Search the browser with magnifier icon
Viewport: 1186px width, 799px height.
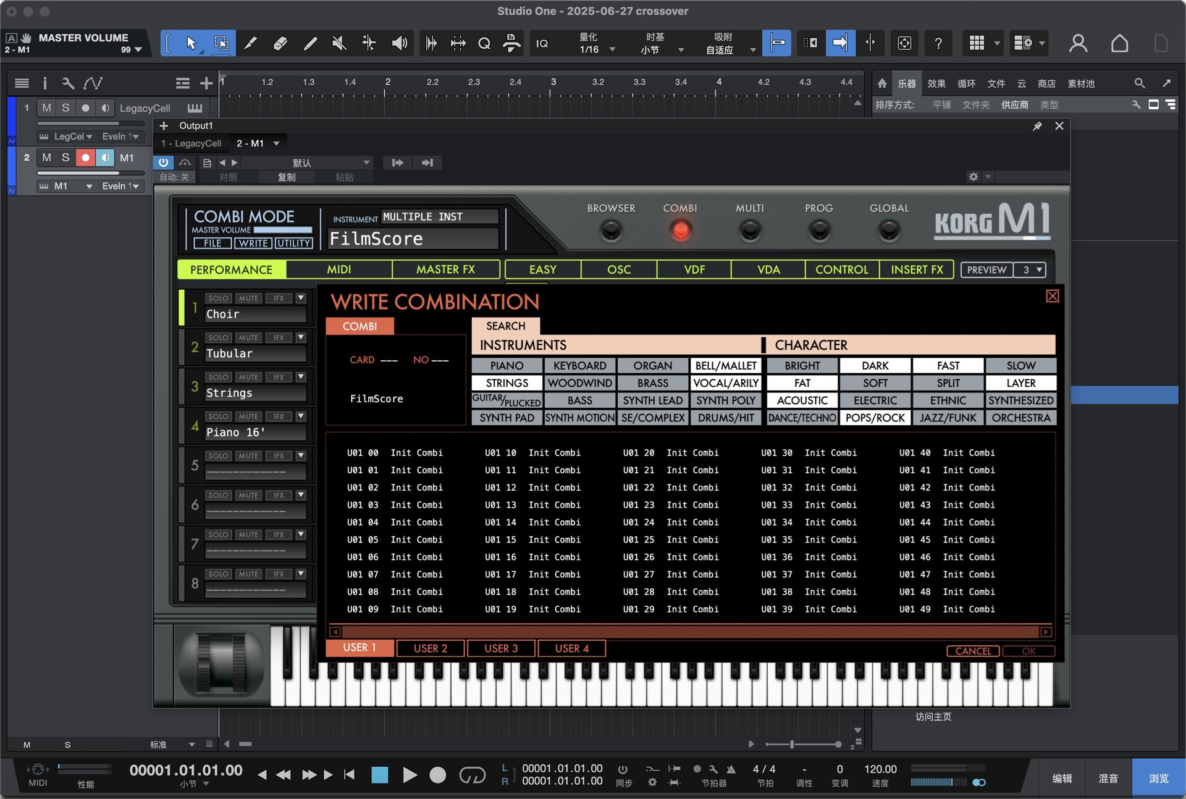click(1140, 83)
